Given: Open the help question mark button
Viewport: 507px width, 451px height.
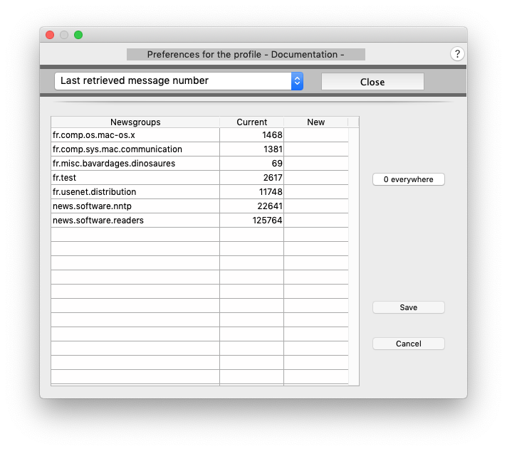Looking at the screenshot, I should pos(457,54).
